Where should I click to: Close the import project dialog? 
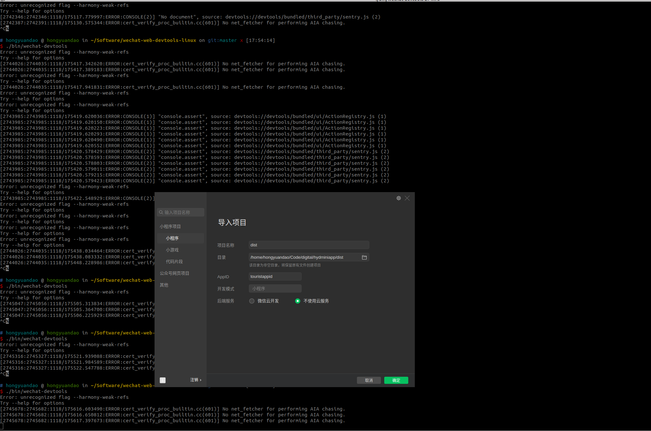(407, 198)
